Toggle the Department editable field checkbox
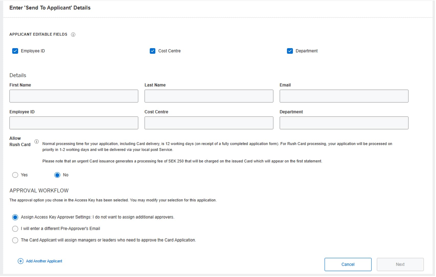Viewport: 436px width, 277px height. [290, 51]
